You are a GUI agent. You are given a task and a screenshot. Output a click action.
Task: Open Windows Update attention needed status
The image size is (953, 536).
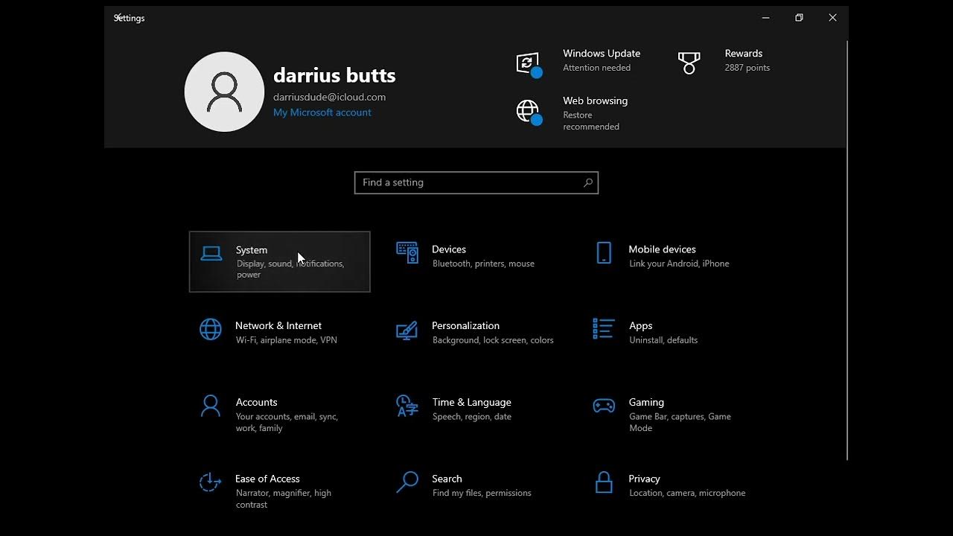coord(602,60)
